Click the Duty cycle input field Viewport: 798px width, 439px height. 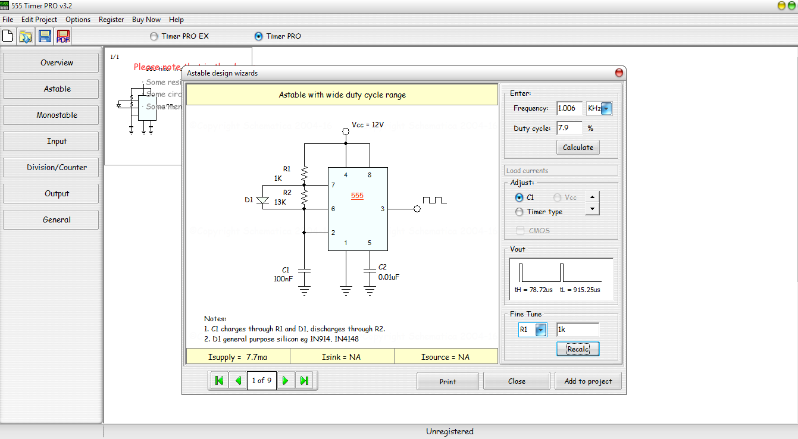click(569, 128)
